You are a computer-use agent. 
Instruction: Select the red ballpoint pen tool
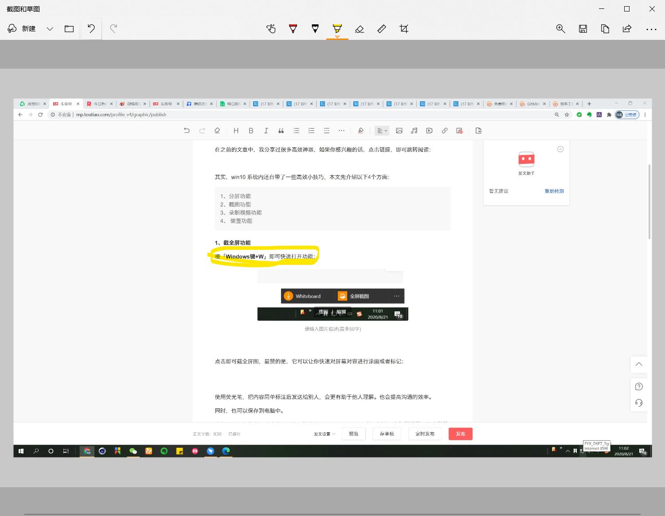[x=293, y=29]
